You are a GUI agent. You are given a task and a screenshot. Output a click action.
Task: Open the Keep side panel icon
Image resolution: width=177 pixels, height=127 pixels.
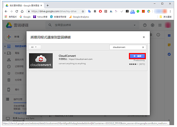169,45
